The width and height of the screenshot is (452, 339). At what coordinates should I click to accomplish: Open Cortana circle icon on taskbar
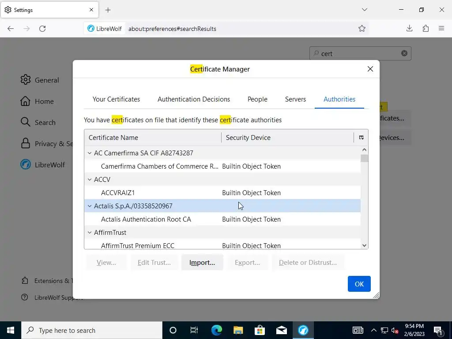click(173, 330)
